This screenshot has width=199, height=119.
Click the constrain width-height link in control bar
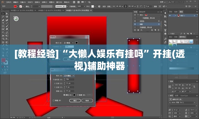pos(126,6)
